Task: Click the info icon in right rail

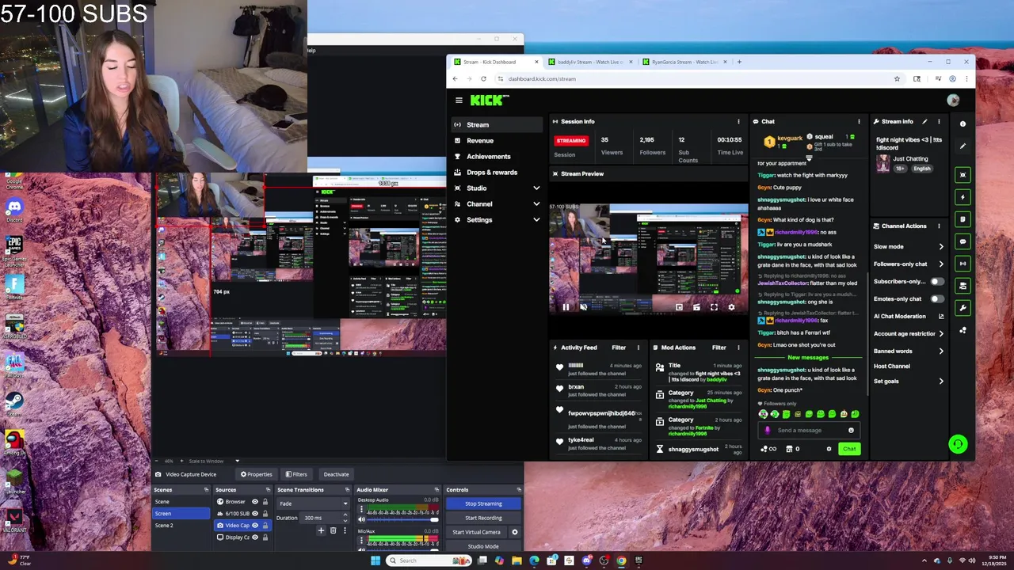Action: (x=963, y=123)
